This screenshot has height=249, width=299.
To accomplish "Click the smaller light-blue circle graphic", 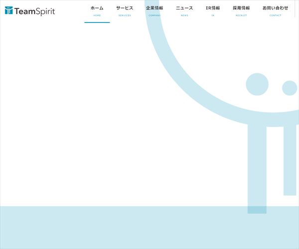I will (x=290, y=88).
